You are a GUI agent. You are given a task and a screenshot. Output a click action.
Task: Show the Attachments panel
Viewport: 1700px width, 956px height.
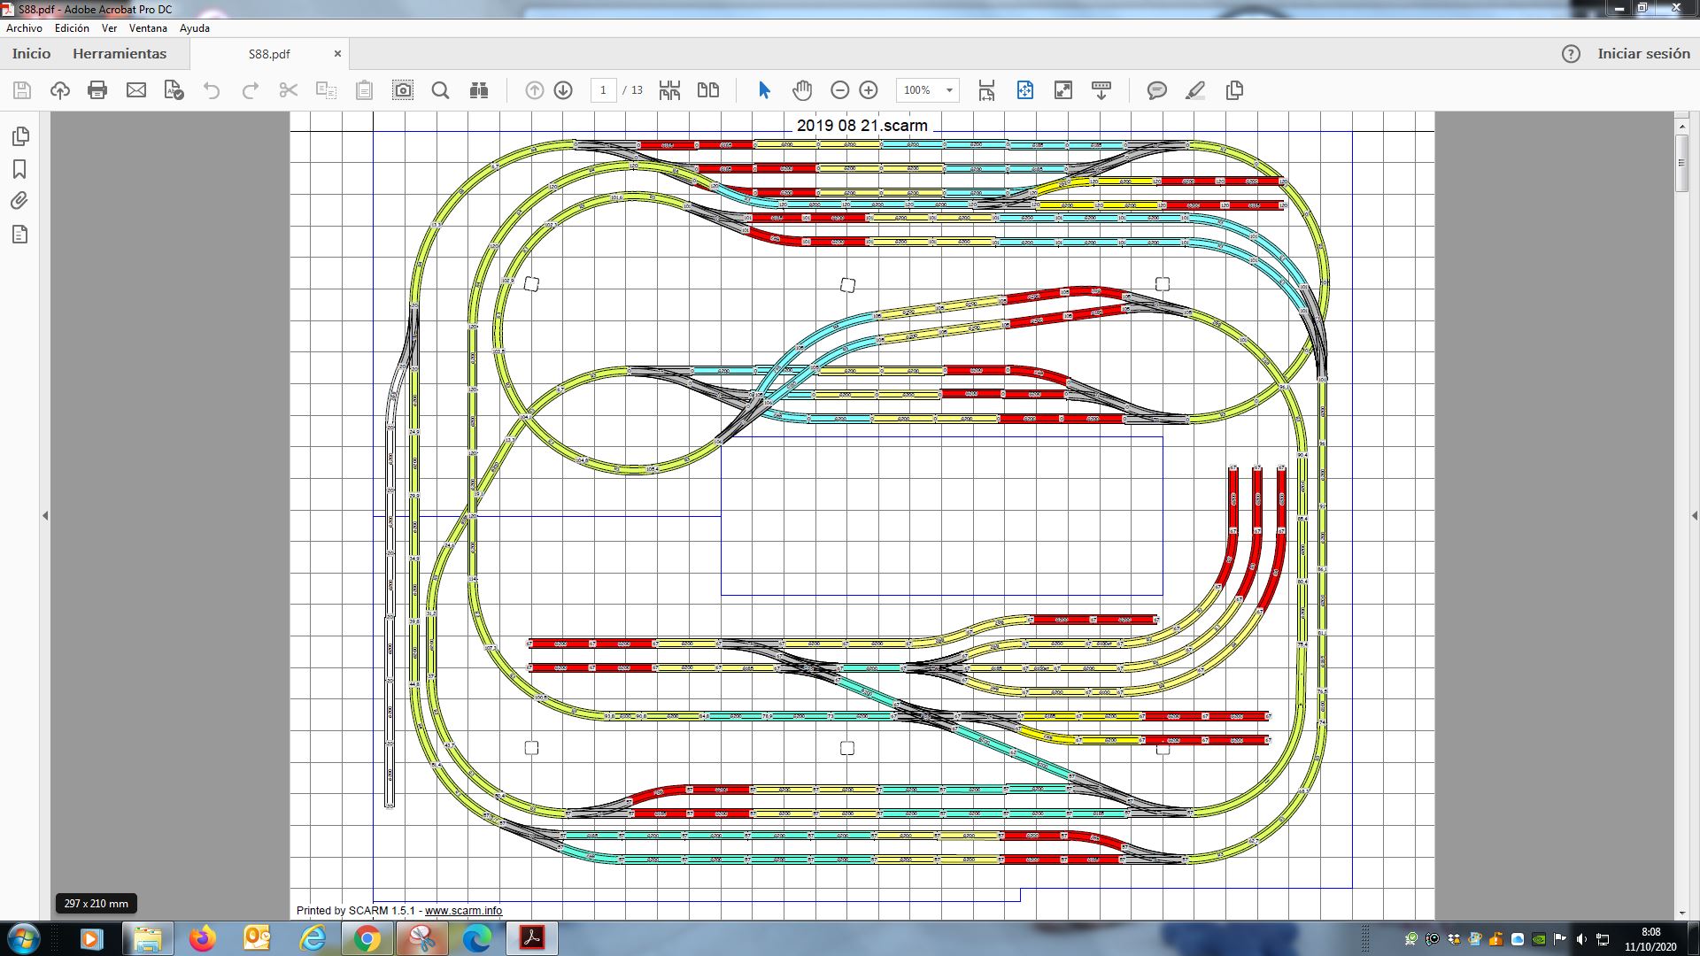pos(19,201)
